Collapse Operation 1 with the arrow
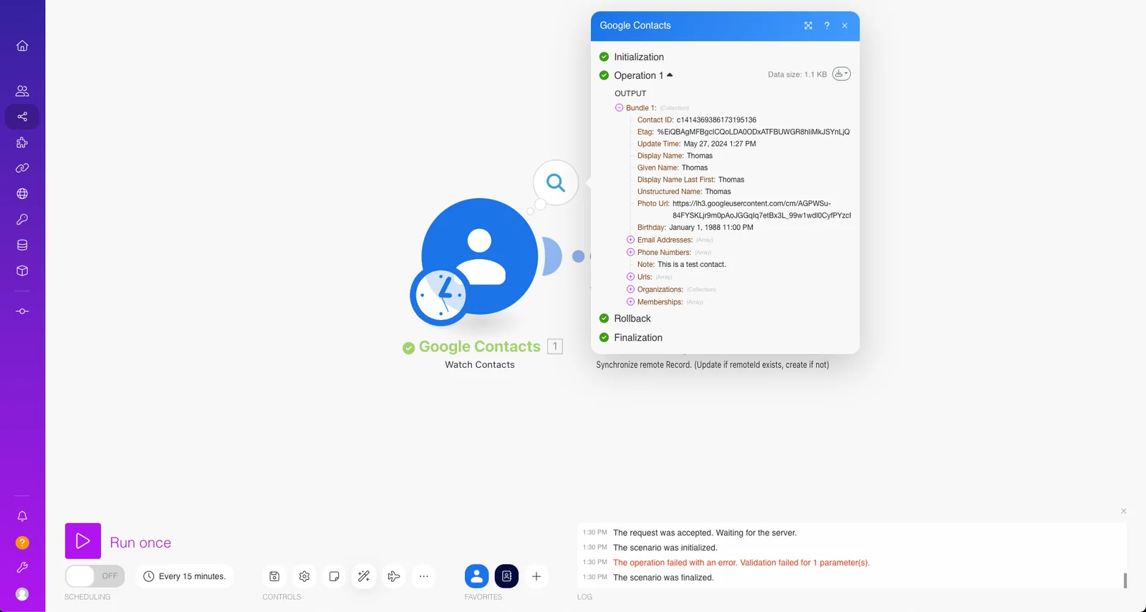Image resolution: width=1146 pixels, height=612 pixels. click(670, 75)
